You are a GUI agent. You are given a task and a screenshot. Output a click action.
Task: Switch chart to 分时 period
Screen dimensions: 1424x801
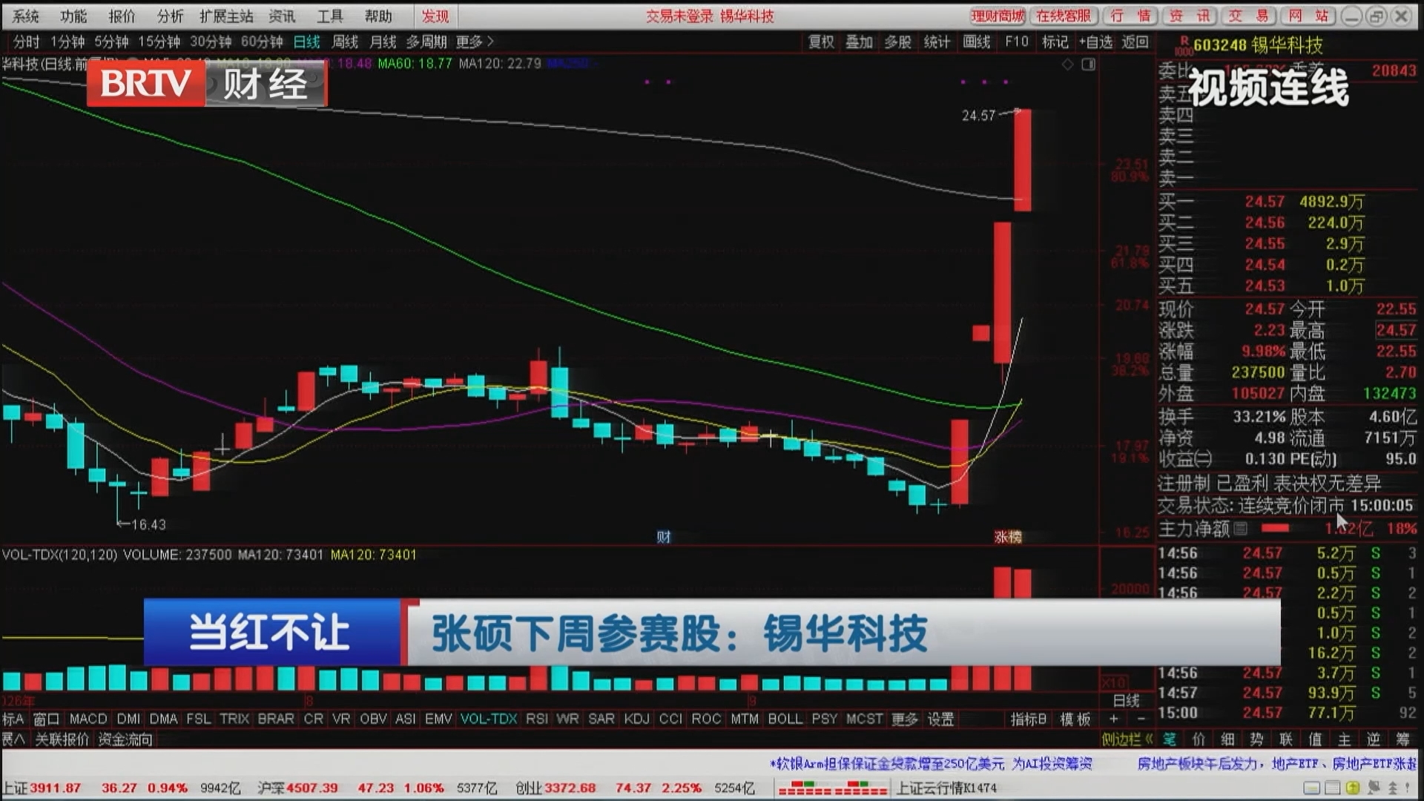(x=27, y=42)
